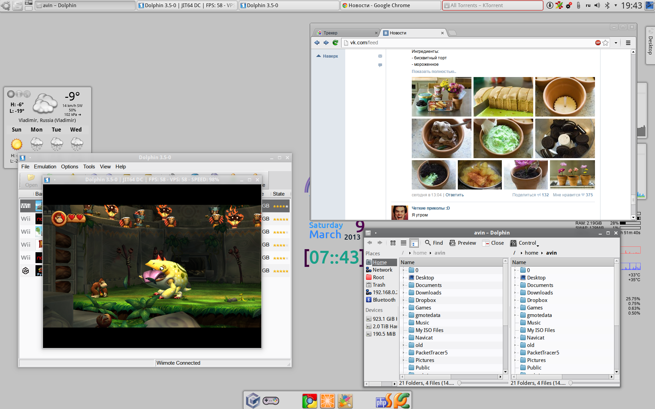The image size is (655, 409).
Task: Adjust zoom slider in left pane status bar
Action: (460, 383)
